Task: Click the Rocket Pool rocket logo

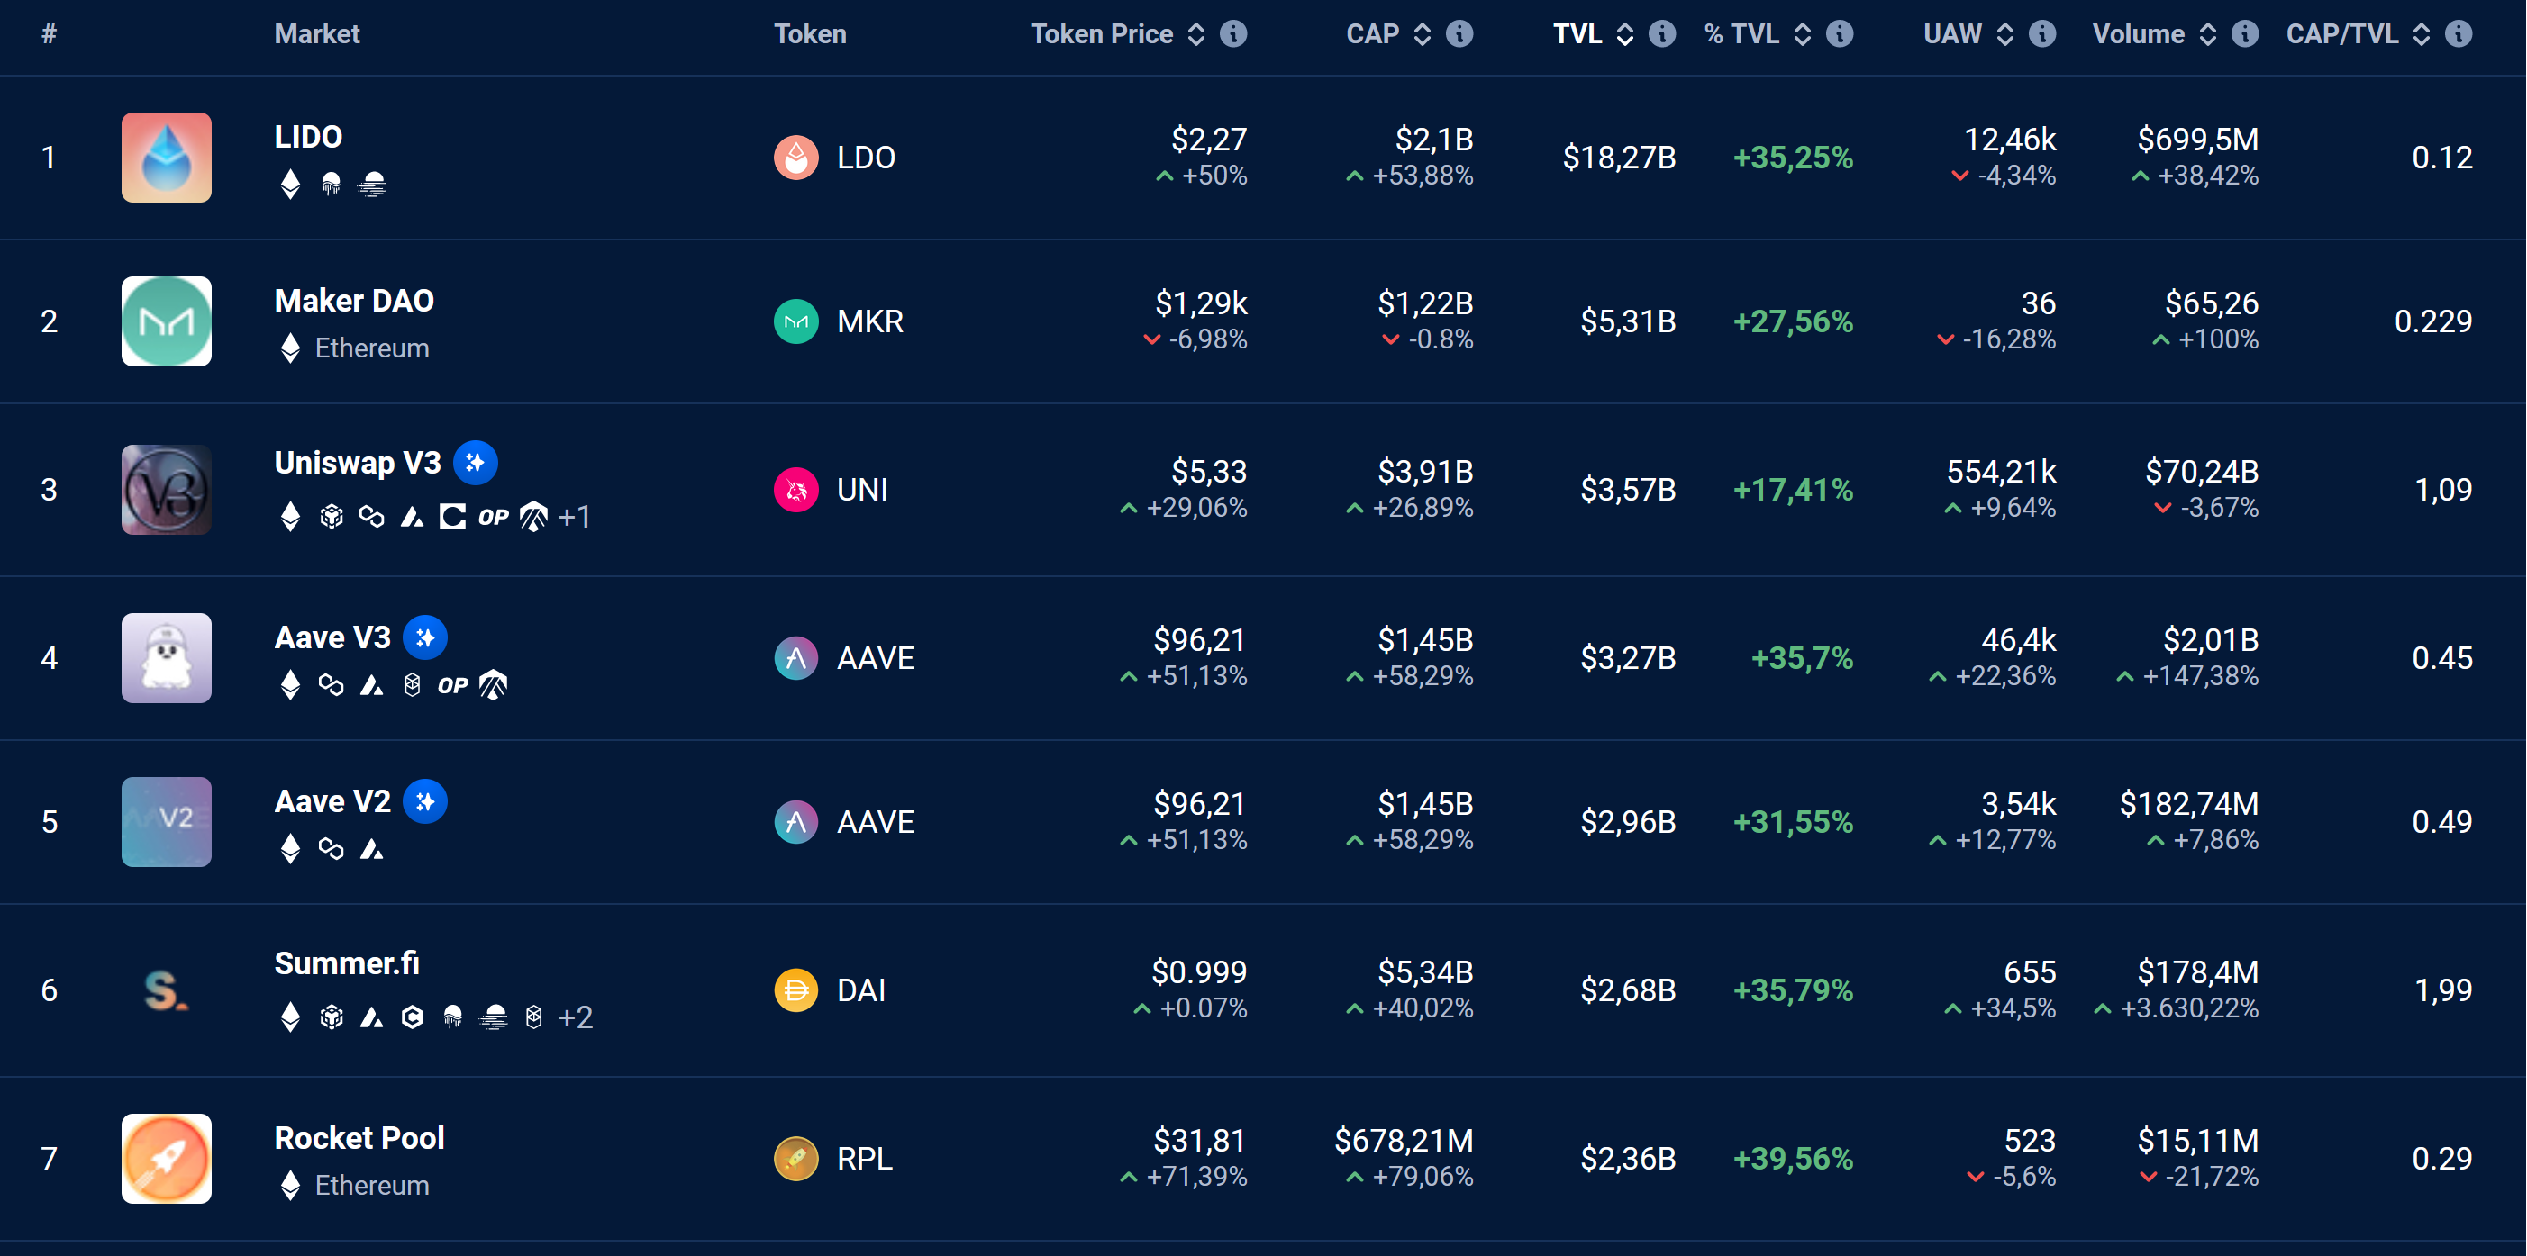Action: (x=165, y=1158)
